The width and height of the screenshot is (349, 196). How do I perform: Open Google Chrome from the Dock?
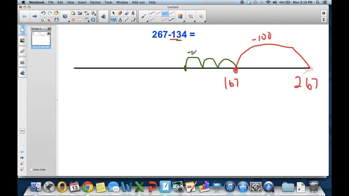click(x=88, y=187)
